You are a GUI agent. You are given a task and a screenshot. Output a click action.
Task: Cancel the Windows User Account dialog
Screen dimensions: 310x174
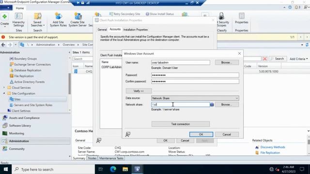pyautogui.click(x=227, y=134)
